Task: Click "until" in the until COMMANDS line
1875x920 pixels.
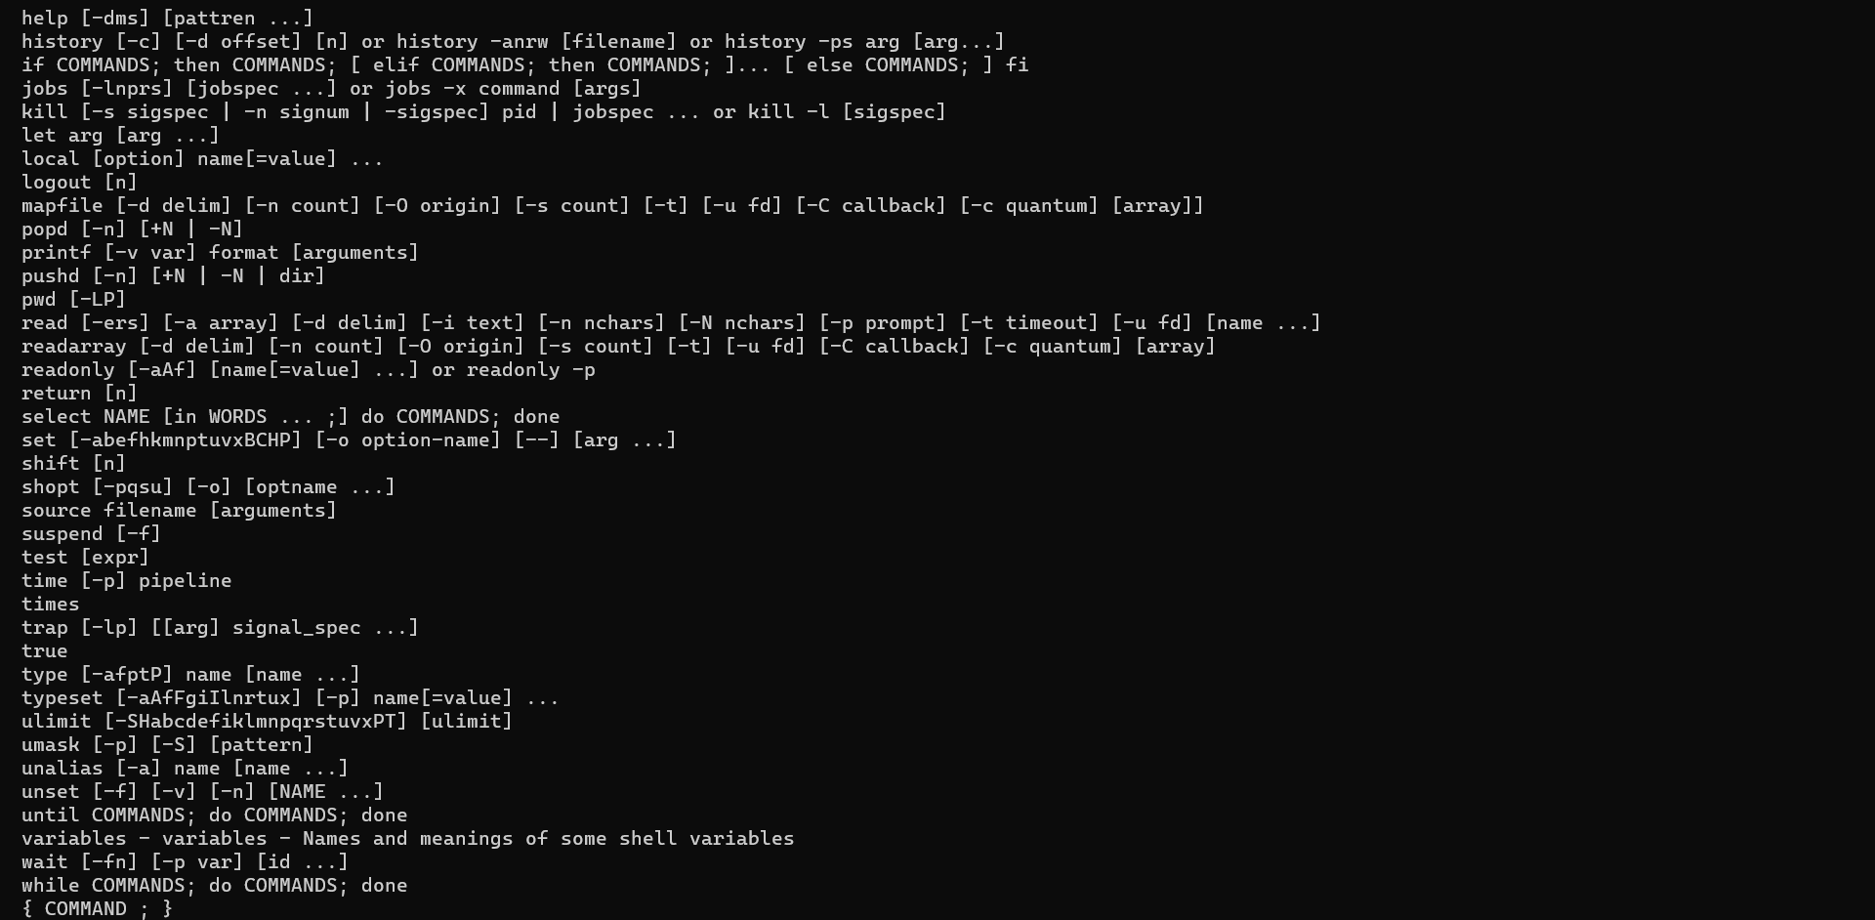Action: pyautogui.click(x=50, y=815)
